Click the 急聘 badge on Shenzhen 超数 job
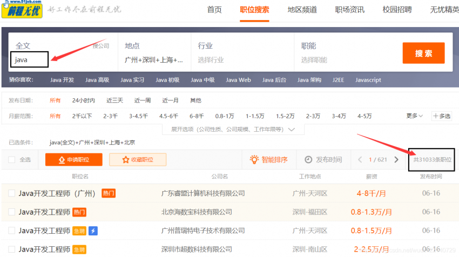The image size is (459, 257). point(79,249)
